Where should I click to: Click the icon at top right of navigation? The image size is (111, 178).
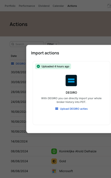109,6
